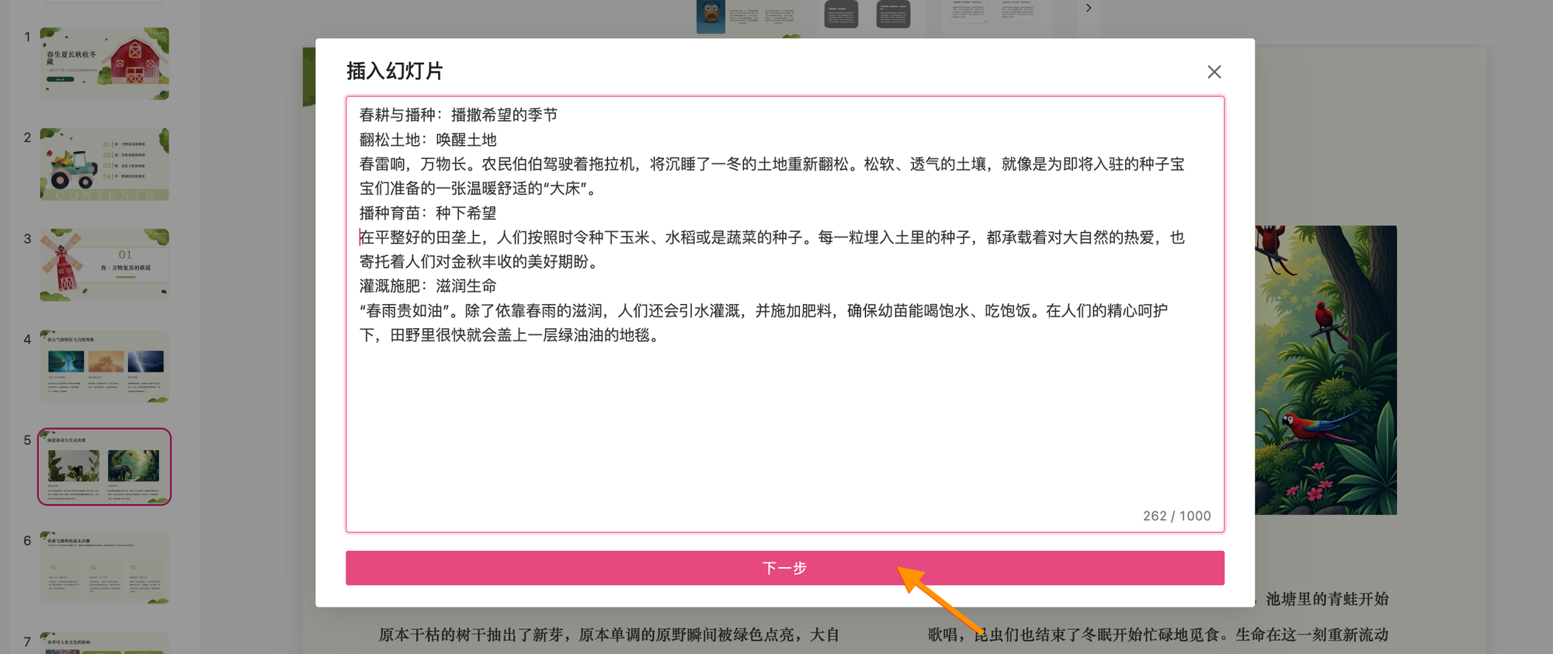
Task: Click the right chevron in the top layout strip
Action: coord(1089,9)
